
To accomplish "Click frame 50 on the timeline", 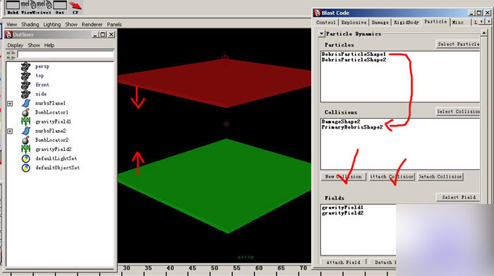I will click(215, 268).
